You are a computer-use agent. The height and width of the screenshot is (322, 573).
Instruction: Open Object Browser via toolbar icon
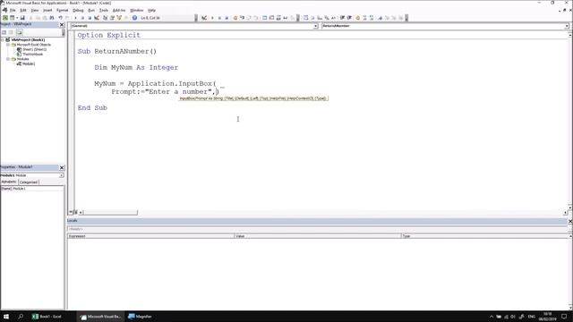[119, 18]
